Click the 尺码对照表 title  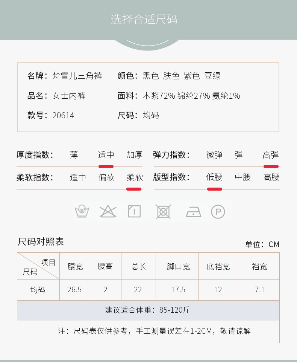[41, 242]
